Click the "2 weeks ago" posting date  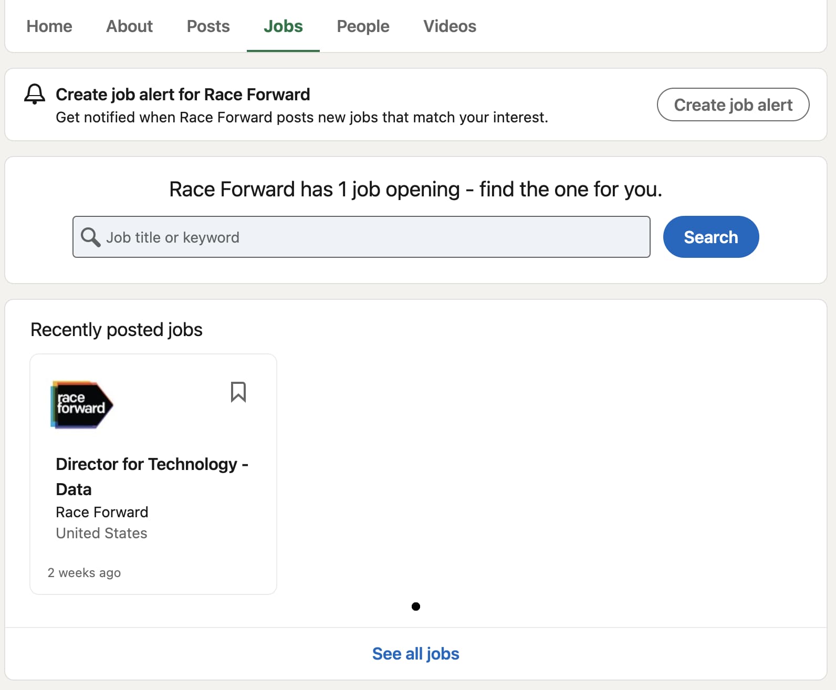tap(84, 573)
